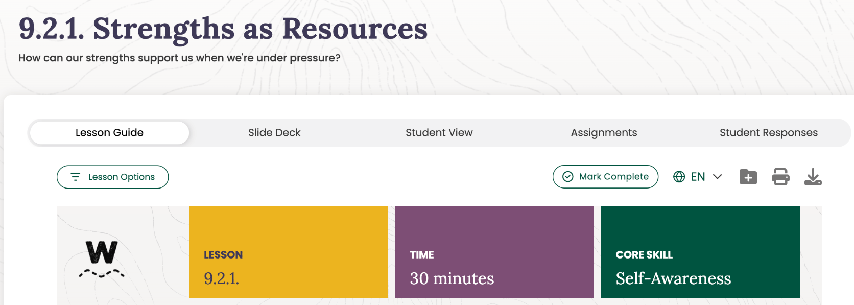Mark the lesson as complete
Viewport: 854px width, 305px height.
(x=605, y=177)
